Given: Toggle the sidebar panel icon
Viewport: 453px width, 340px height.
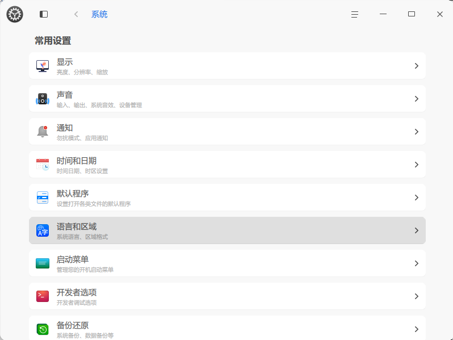Looking at the screenshot, I should (x=44, y=14).
